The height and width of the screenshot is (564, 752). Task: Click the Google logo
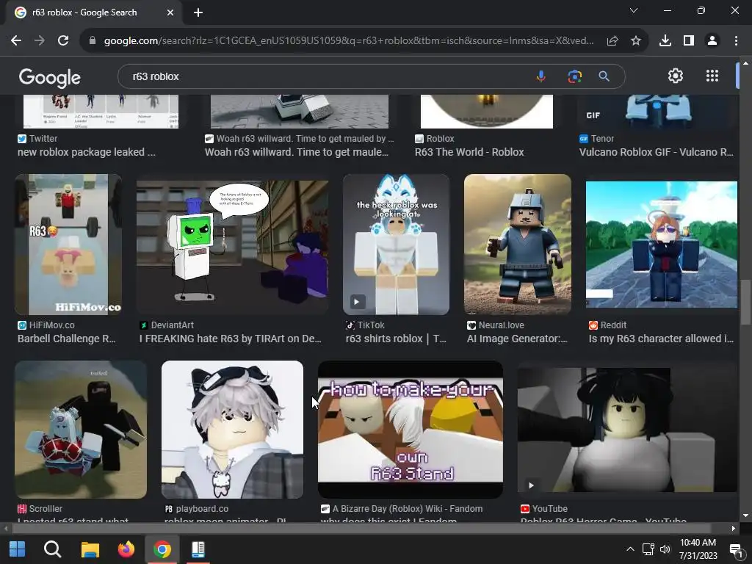(49, 77)
